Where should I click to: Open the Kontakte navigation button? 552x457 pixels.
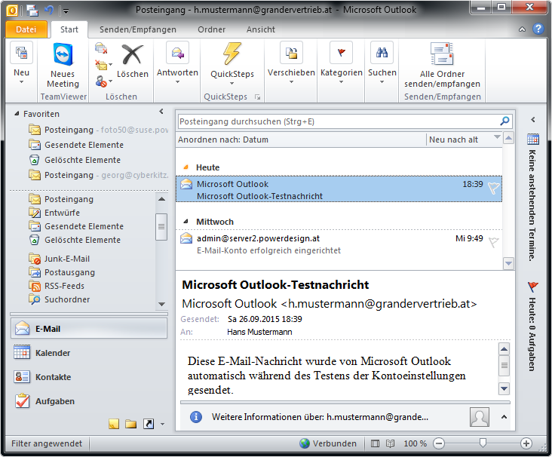click(53, 377)
